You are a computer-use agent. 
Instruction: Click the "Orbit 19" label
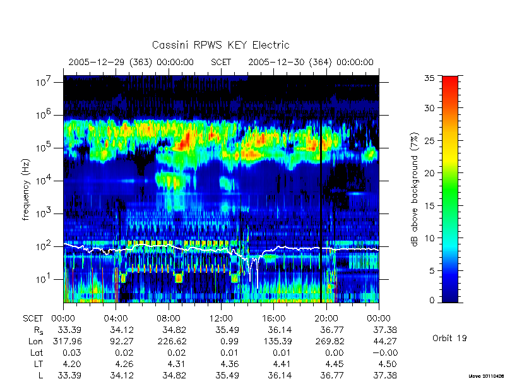click(449, 339)
